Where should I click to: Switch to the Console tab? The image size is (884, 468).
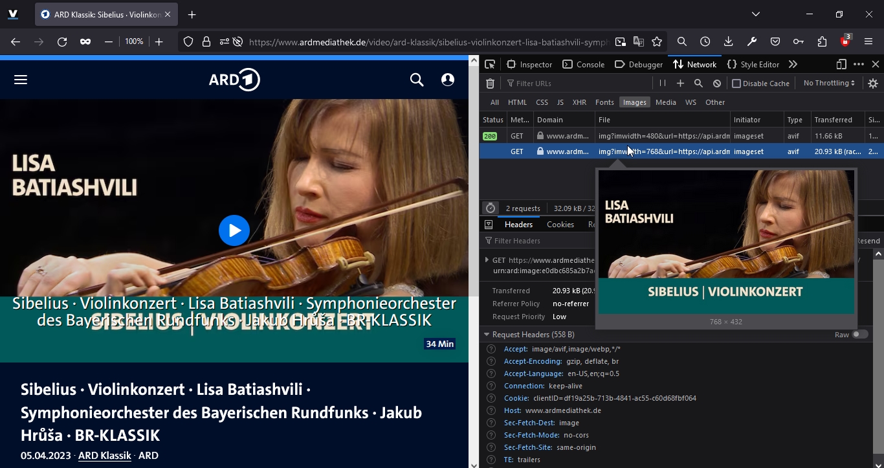(x=583, y=64)
